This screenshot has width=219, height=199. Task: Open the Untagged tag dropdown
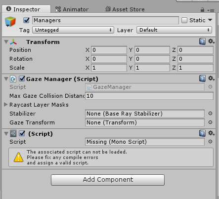pyautogui.click(x=73, y=30)
